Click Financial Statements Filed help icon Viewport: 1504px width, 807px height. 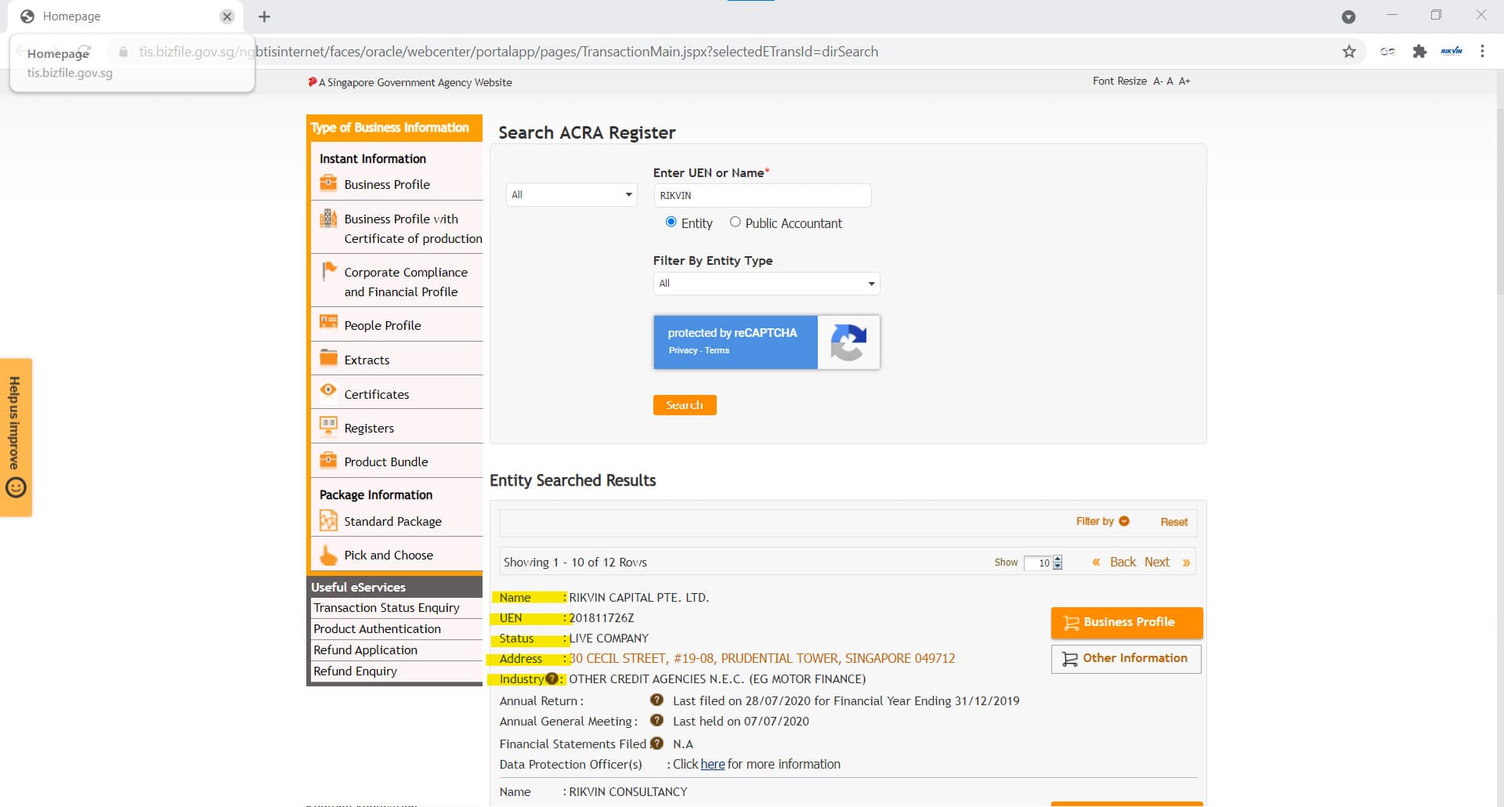pyautogui.click(x=656, y=743)
